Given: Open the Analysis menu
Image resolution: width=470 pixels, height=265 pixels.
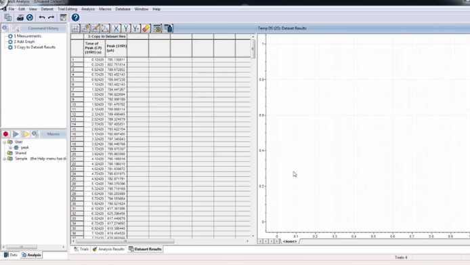Looking at the screenshot, I should (88, 9).
